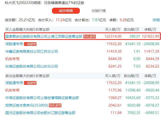This screenshot has height=116, width=161.
Task: Select net amount -6980.51
Action: pos(152,113)
